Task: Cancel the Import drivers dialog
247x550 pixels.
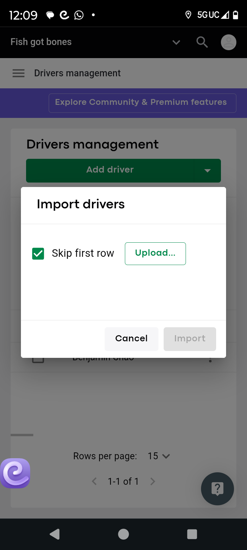Action: tap(131, 339)
